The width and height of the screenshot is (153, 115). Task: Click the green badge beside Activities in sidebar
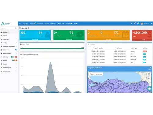coord(12,57)
